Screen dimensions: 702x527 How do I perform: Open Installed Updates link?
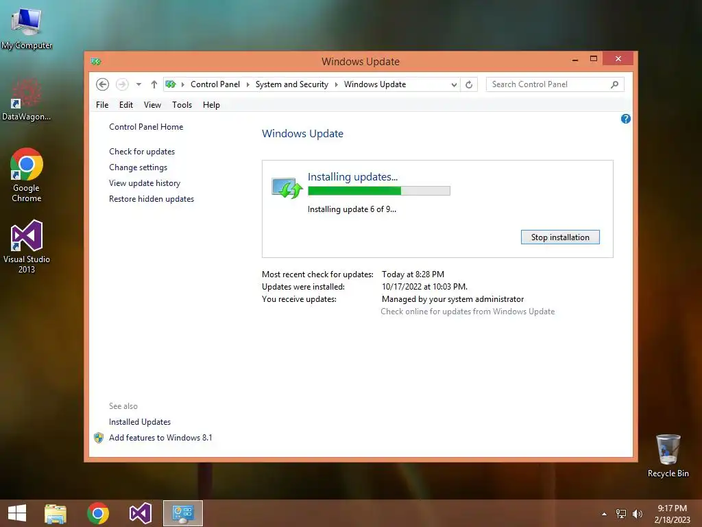140,422
